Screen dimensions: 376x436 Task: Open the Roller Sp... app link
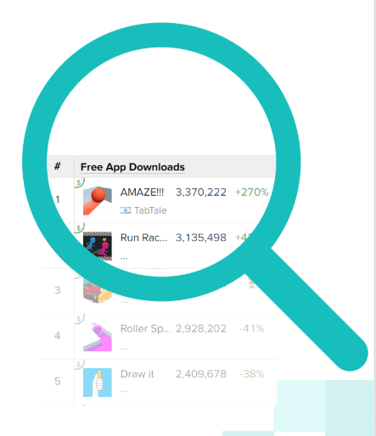145,328
